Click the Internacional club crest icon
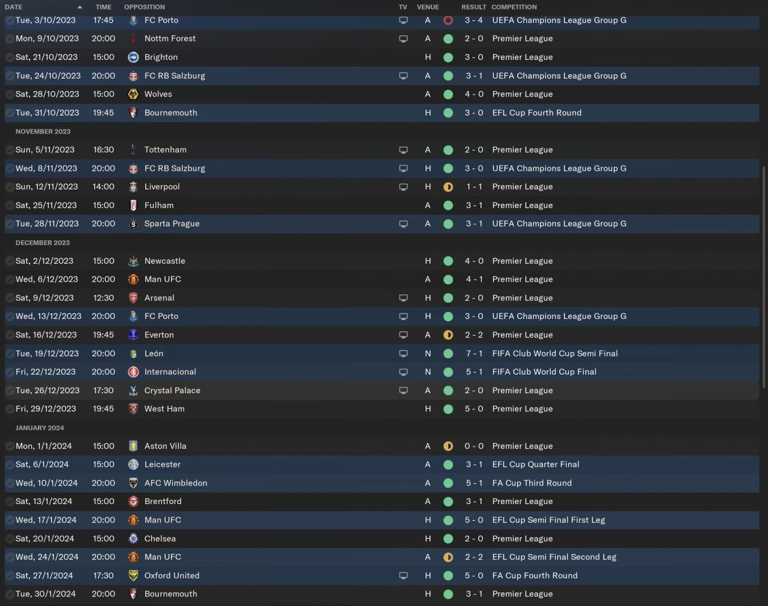This screenshot has height=606, width=768. (x=133, y=372)
